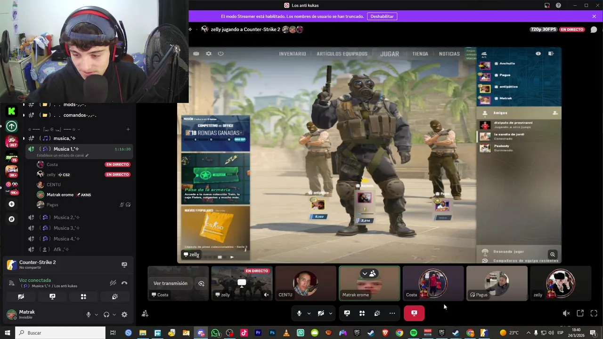Share your screen from call bar
This screenshot has height=339, width=603.
pos(347,313)
